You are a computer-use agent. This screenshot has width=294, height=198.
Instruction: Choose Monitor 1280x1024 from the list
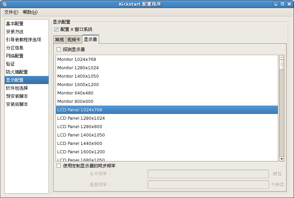pos(167,68)
